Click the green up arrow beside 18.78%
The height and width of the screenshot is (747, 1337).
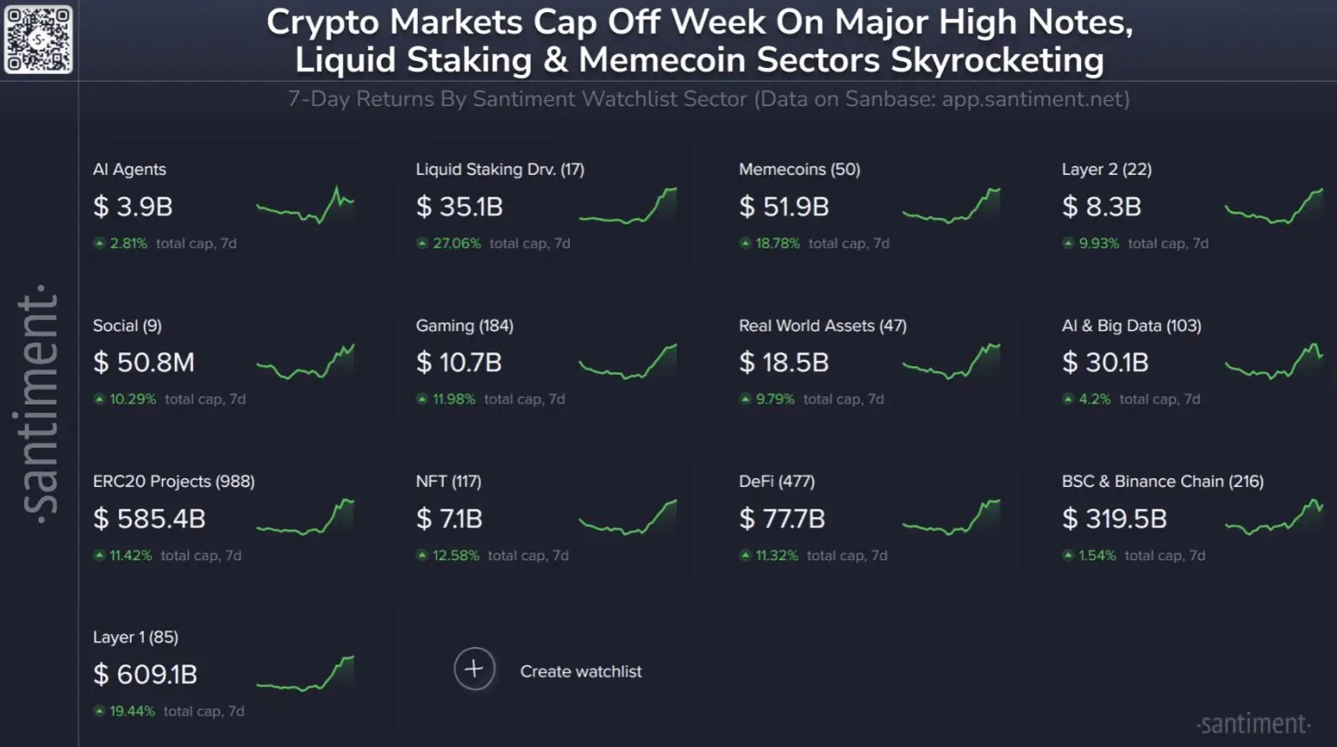click(745, 243)
